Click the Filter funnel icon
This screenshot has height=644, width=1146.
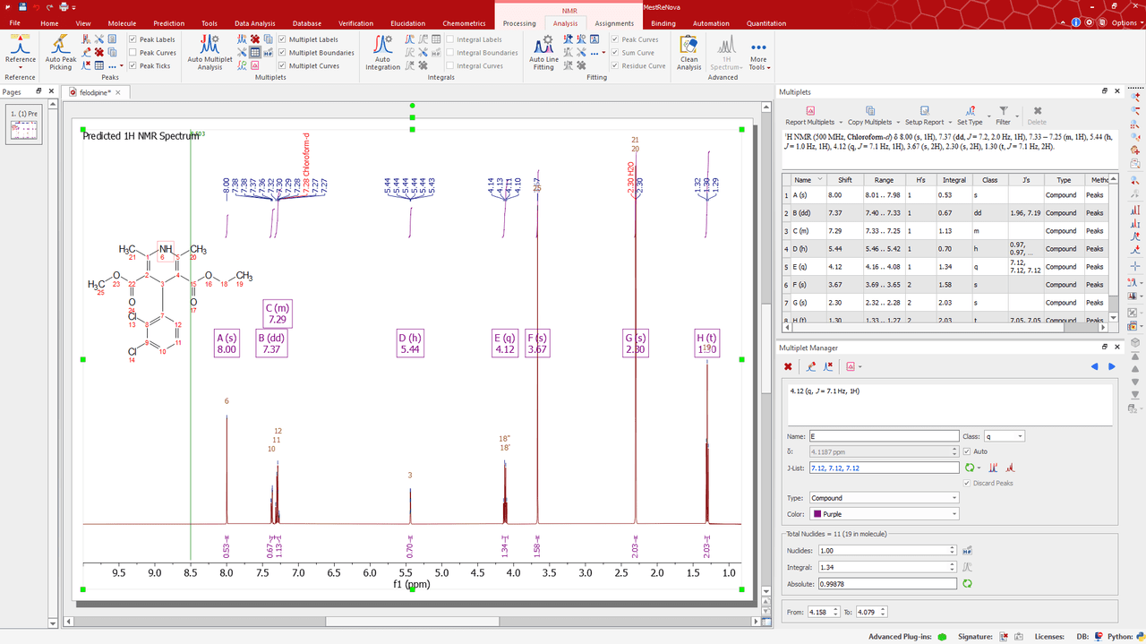point(1004,110)
